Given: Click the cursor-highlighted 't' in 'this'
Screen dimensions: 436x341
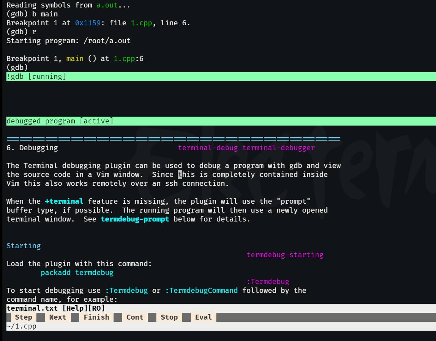Looking at the screenshot, I should [x=180, y=174].
